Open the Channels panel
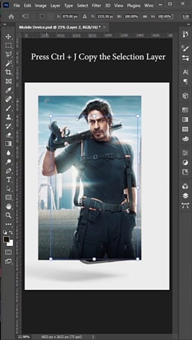The image size is (192, 340). tap(185, 186)
